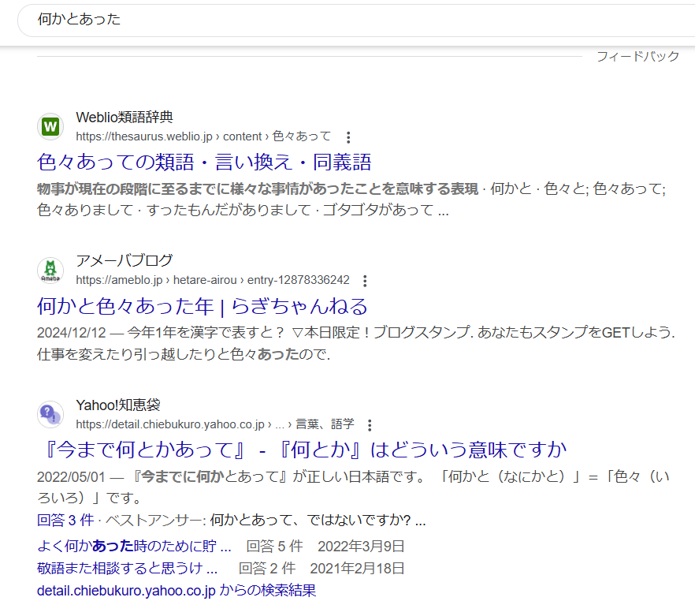
Task: Click the thesaurus.weblio.jp URL breadcrumb
Action: [x=203, y=136]
